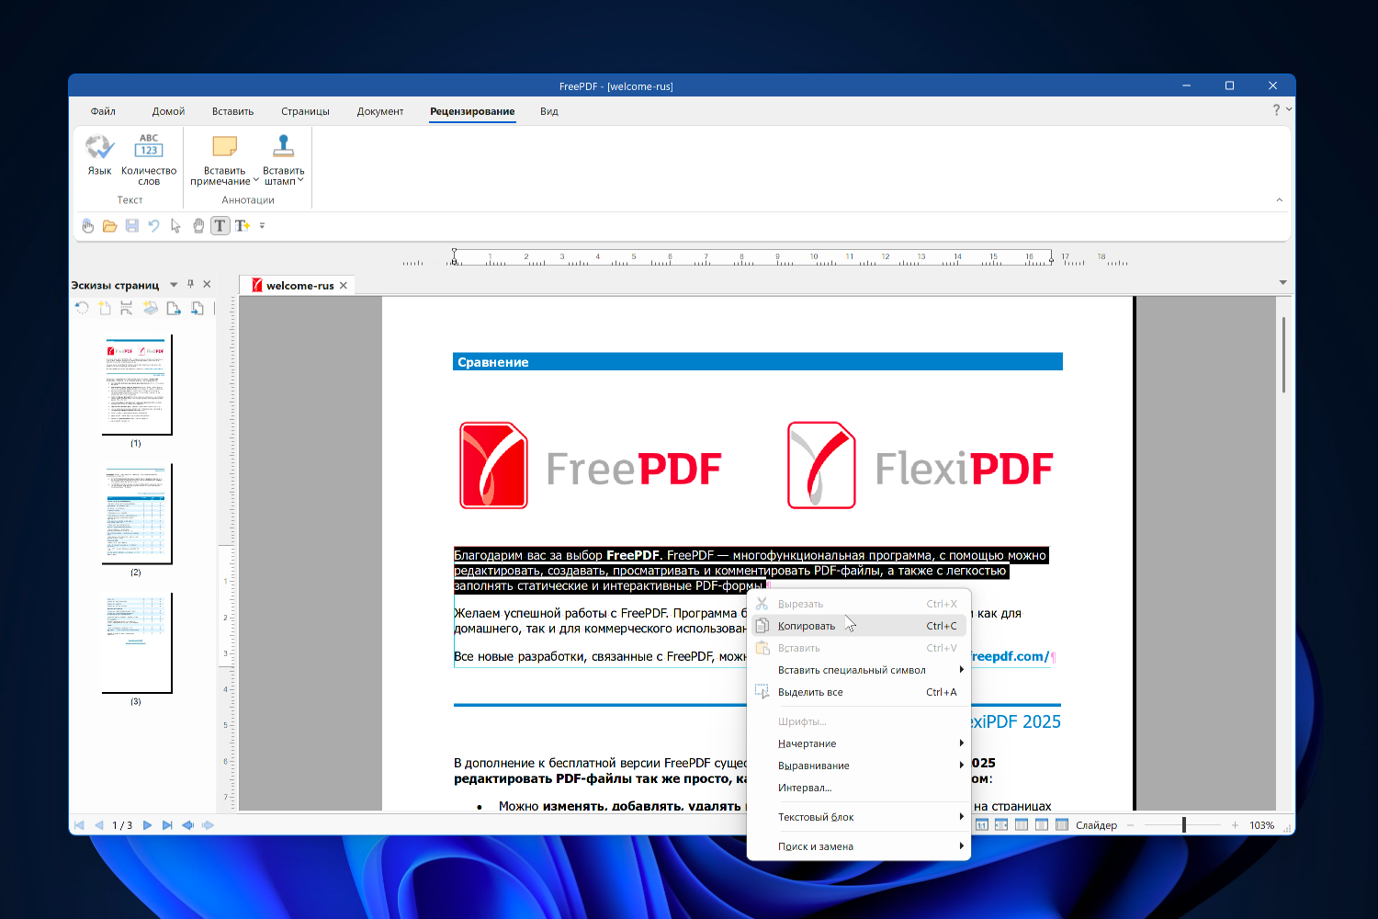Expand the dropdown next to the help icon
Image resolution: width=1378 pixels, height=919 pixels.
1289,110
